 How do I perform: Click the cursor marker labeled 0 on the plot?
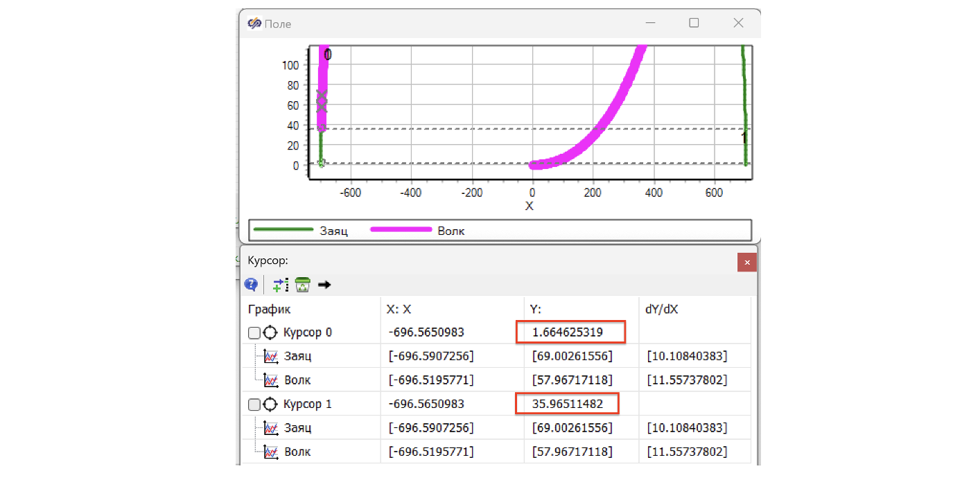[x=328, y=55]
